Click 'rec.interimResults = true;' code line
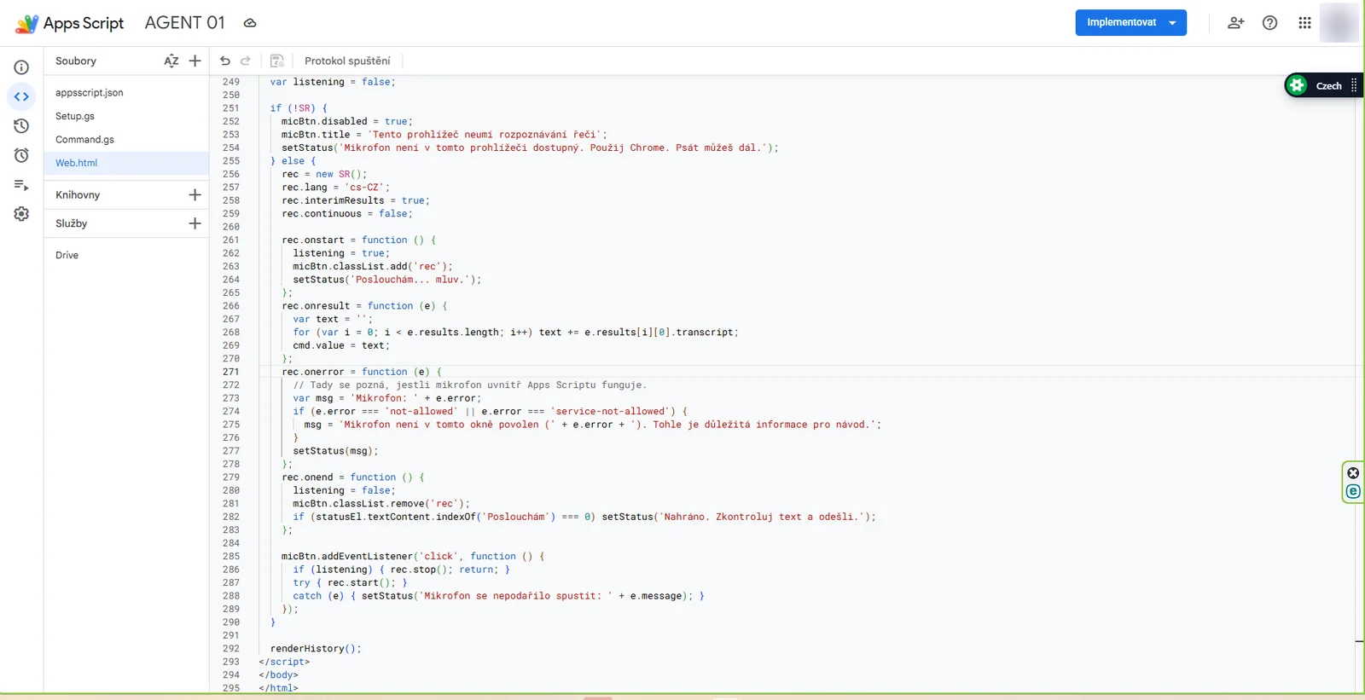This screenshot has width=1365, height=700. [356, 200]
